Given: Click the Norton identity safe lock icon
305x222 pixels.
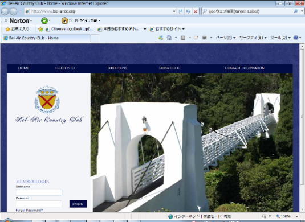Looking at the screenshot, I should click(64, 20).
